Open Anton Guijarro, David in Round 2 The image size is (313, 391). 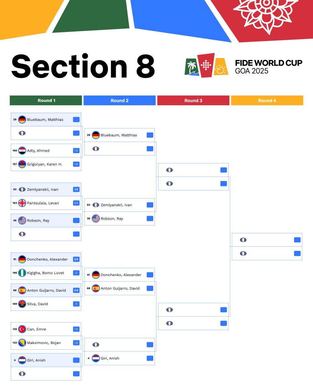coord(120,288)
